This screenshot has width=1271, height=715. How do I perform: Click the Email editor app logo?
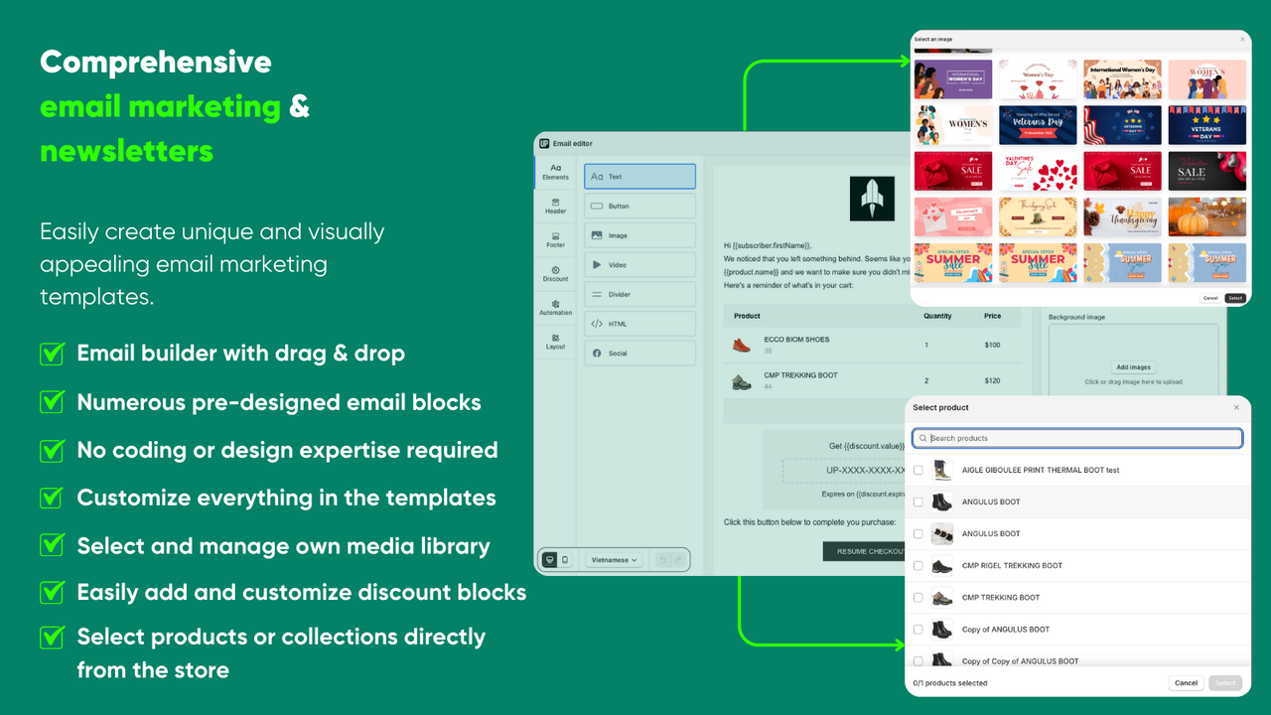click(x=544, y=143)
